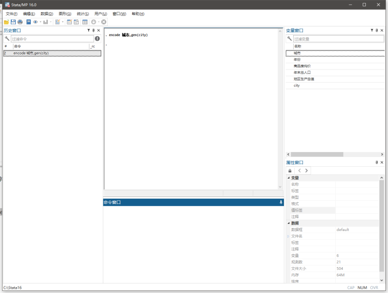Click the 过滤命令 filter input

tap(52, 39)
